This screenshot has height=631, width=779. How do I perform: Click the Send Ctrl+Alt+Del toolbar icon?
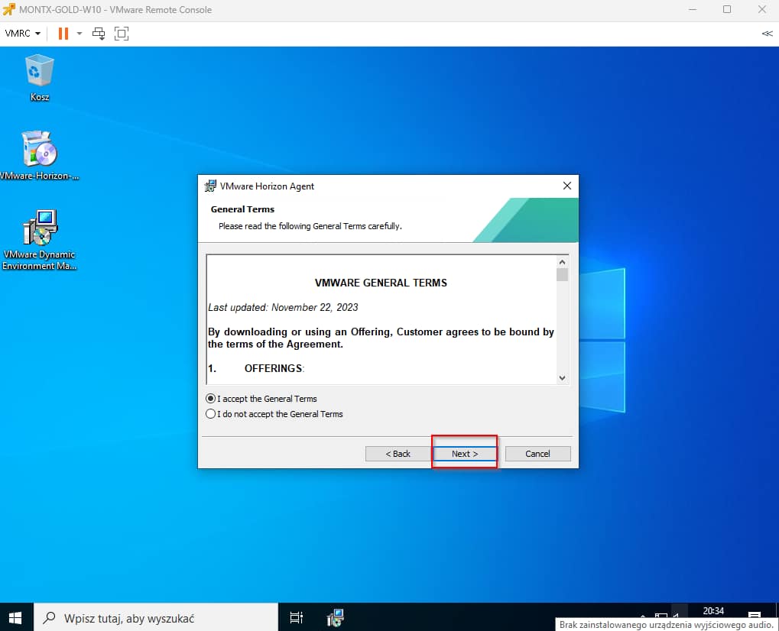[x=99, y=34]
